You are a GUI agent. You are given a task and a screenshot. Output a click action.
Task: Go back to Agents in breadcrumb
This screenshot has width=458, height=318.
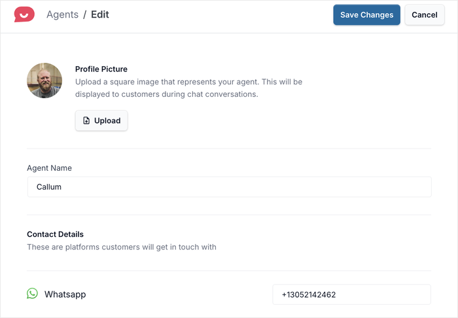pyautogui.click(x=62, y=14)
